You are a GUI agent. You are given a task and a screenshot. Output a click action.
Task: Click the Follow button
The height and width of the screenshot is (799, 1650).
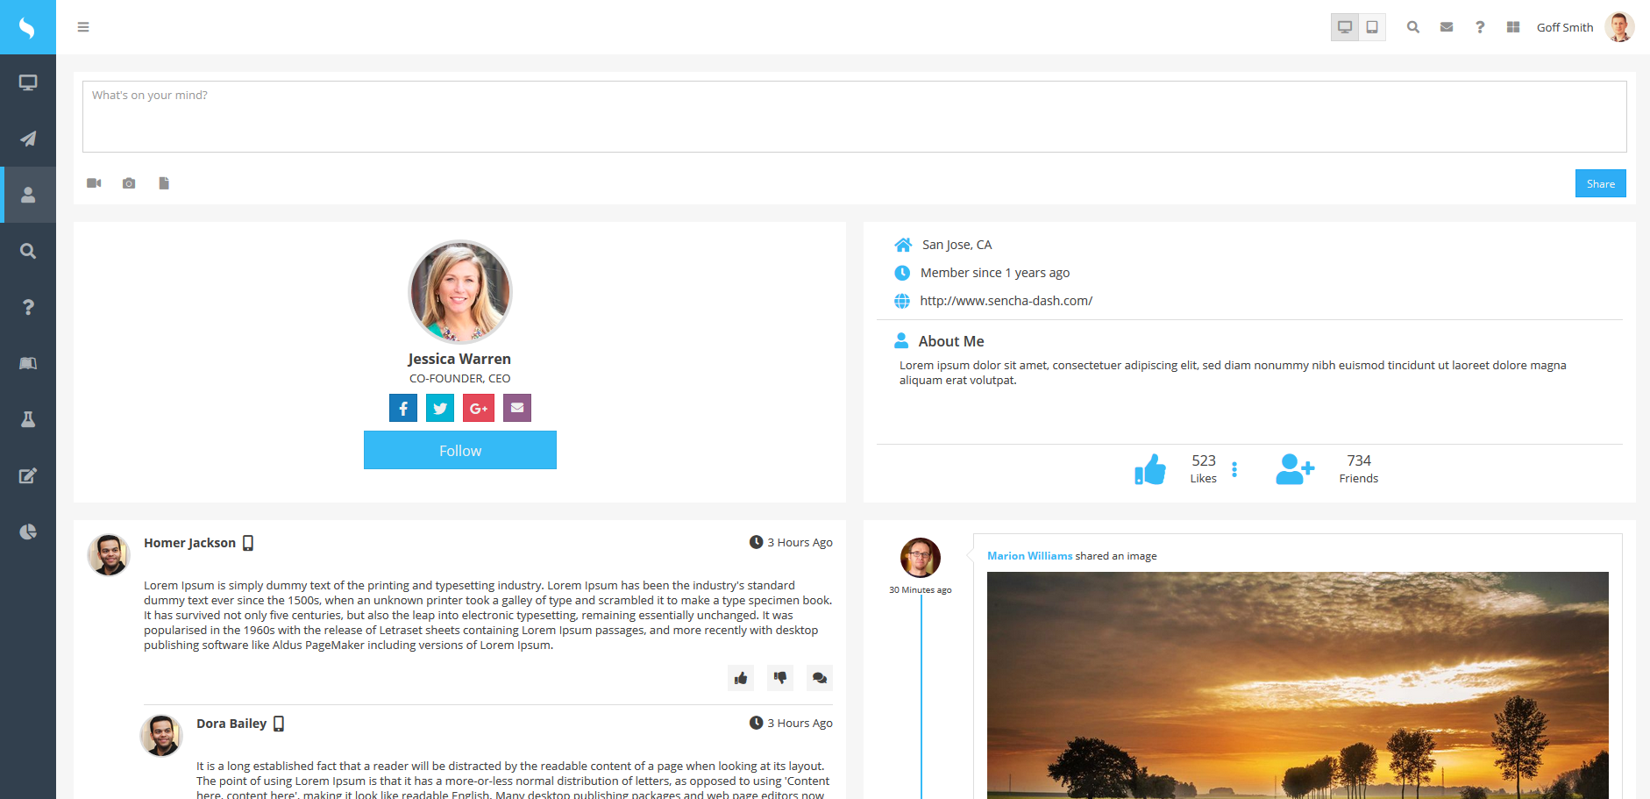[x=460, y=450]
